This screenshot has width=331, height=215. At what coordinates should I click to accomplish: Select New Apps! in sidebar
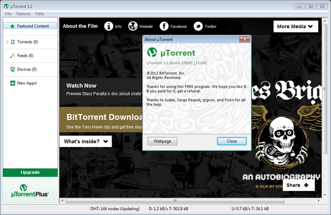[30, 83]
